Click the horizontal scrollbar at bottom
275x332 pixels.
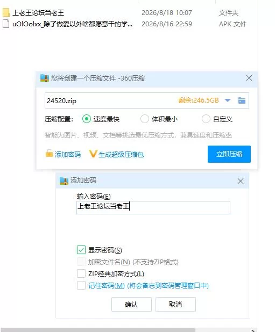[x=97, y=330]
